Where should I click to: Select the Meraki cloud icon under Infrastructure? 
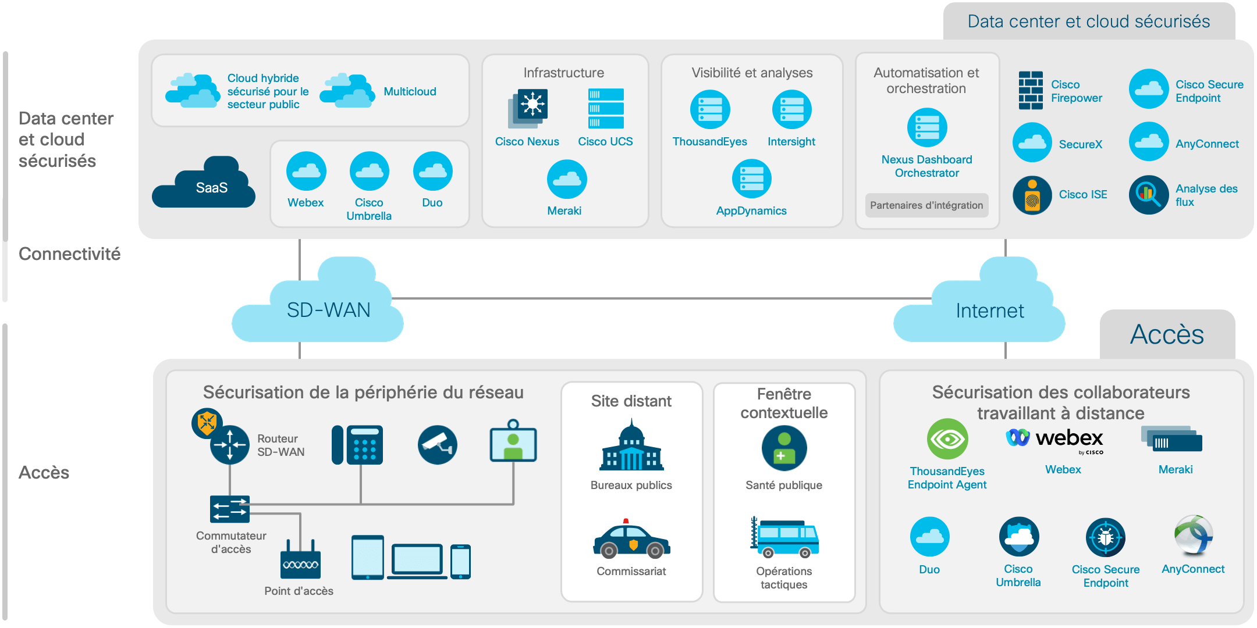point(567,179)
